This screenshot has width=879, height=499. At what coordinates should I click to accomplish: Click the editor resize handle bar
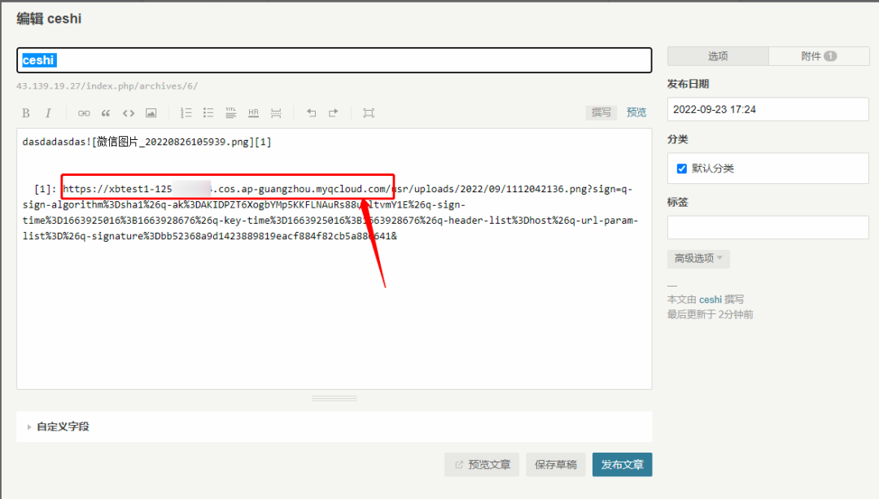click(x=335, y=398)
